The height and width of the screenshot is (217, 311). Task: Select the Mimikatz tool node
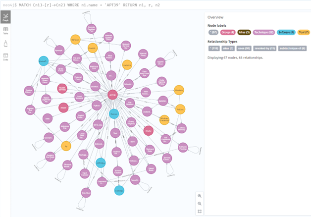179,90
